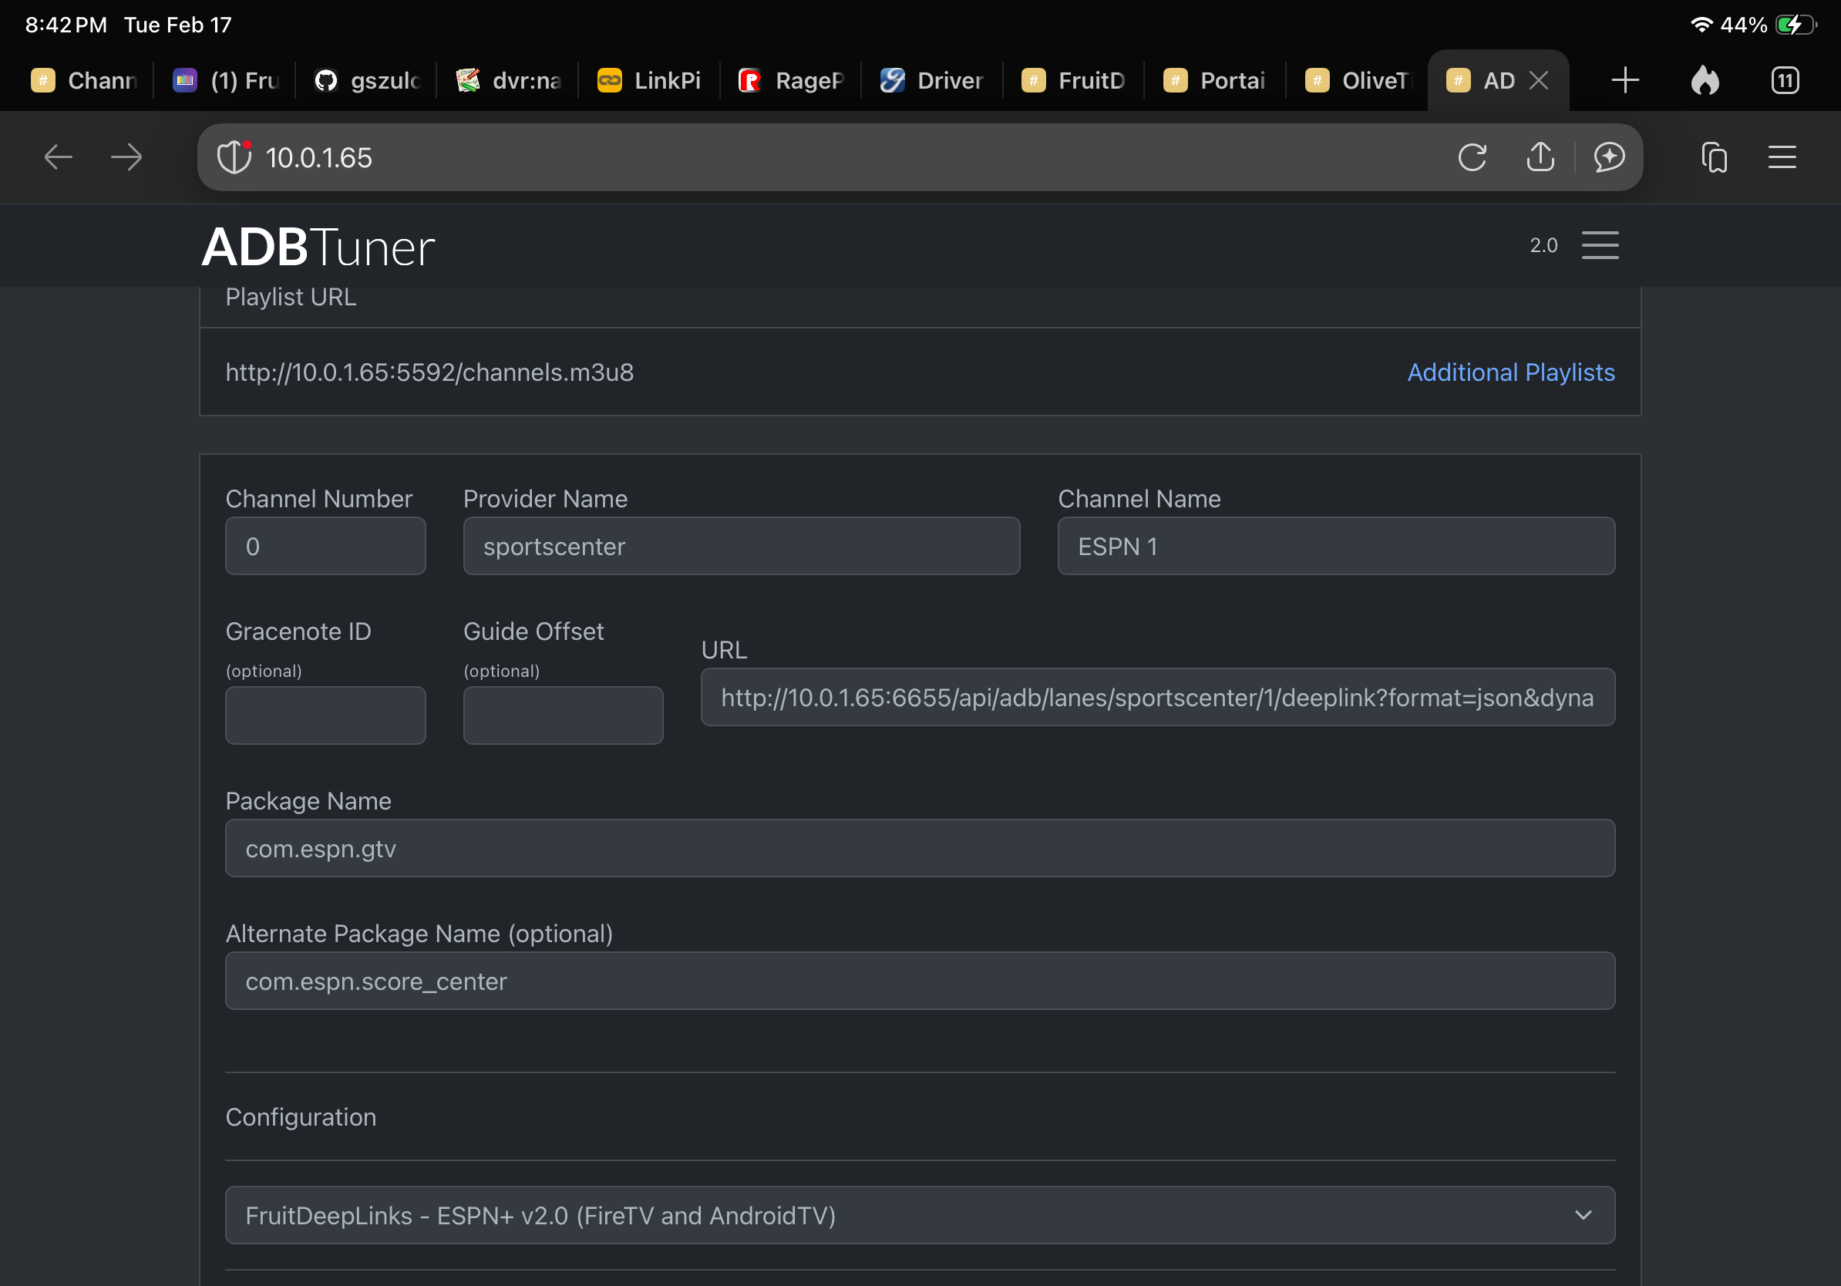Expand the FruitDeepLinks configuration dropdown
The height and width of the screenshot is (1286, 1841).
[920, 1214]
